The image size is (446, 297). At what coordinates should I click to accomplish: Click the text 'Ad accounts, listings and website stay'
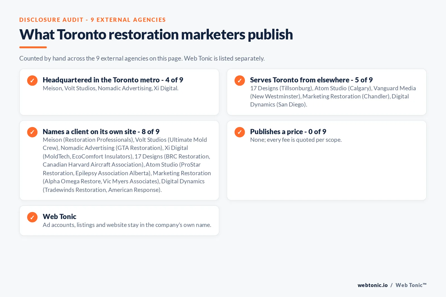[x=127, y=225]
